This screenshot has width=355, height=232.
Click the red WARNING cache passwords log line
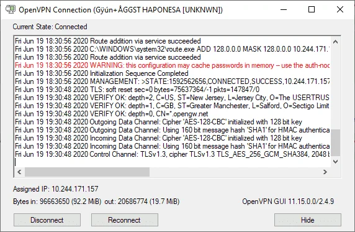172,65
